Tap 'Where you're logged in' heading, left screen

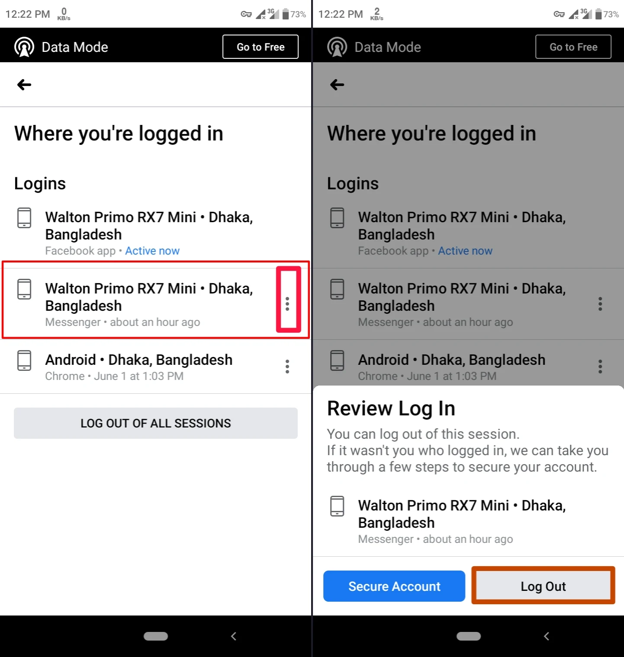click(119, 134)
